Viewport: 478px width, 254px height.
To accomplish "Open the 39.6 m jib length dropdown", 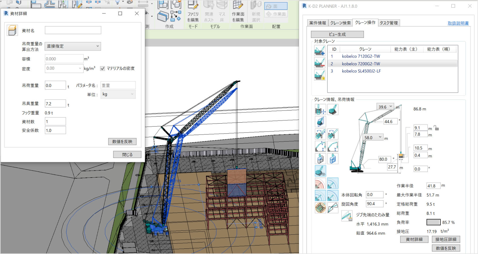I will tap(385, 107).
